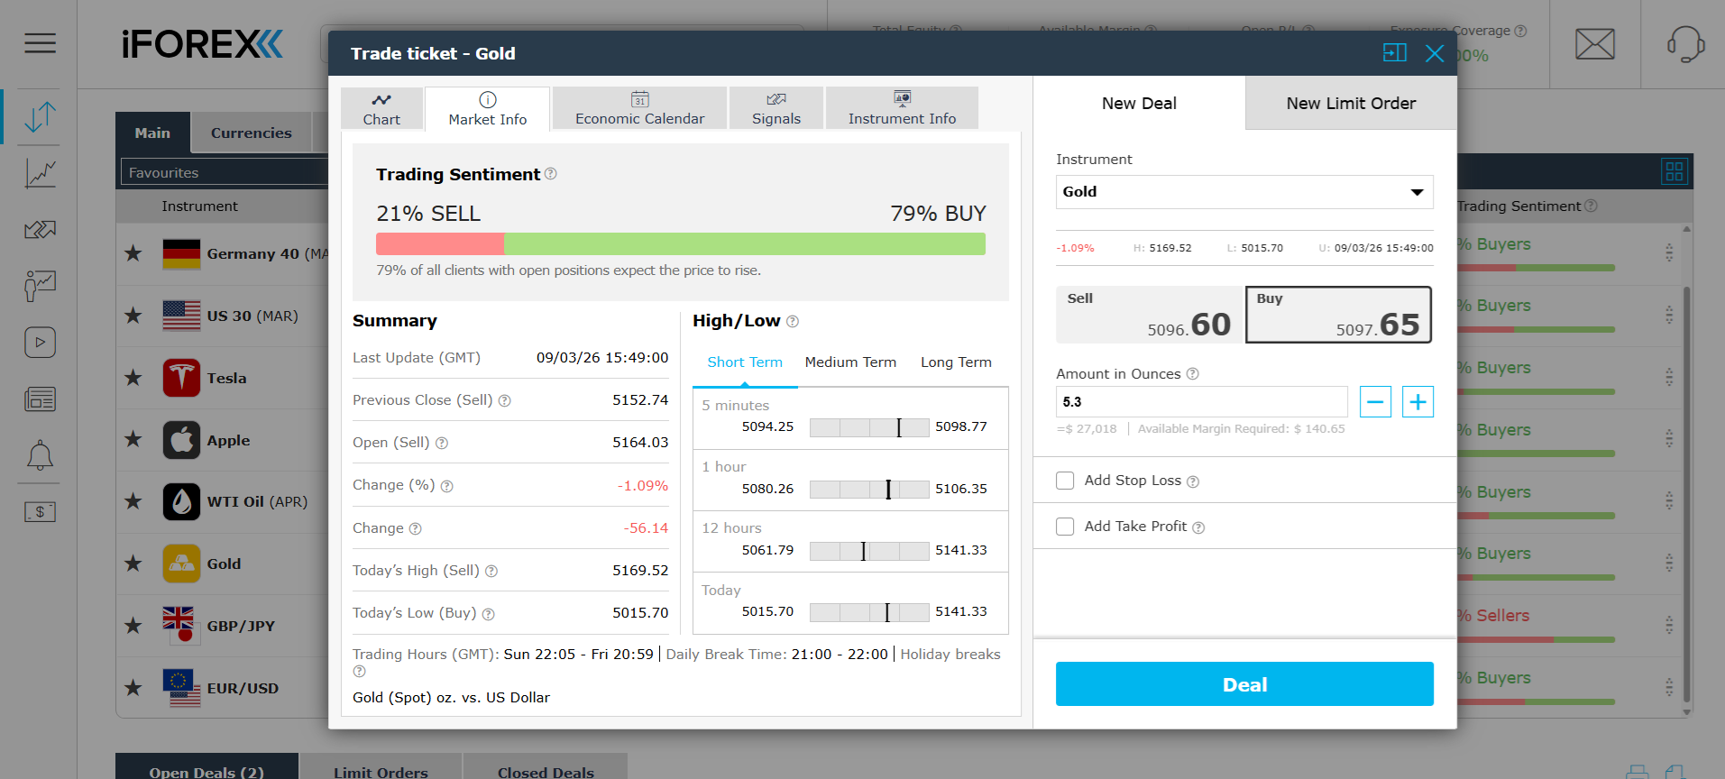
Task: Toggle the GBP/JPY favourite star
Action: point(133,626)
